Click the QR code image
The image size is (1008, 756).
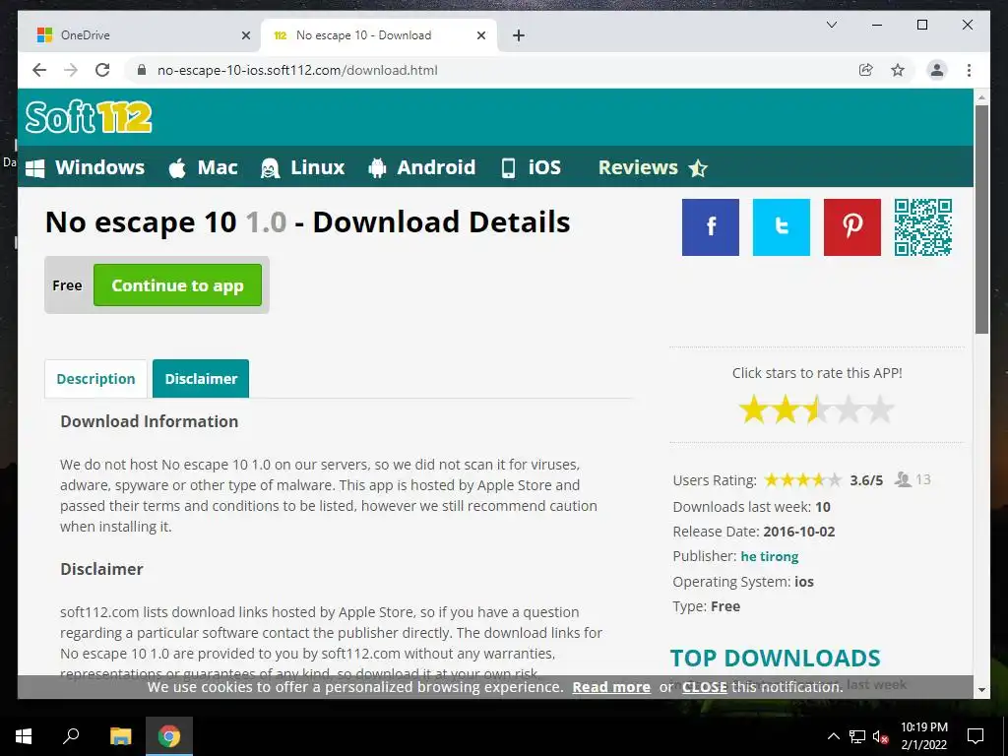pyautogui.click(x=922, y=227)
